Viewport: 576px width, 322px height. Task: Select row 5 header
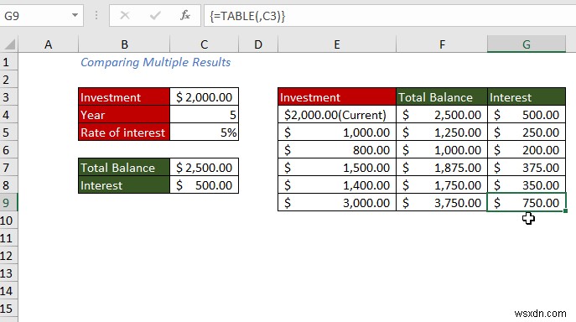click(8, 132)
